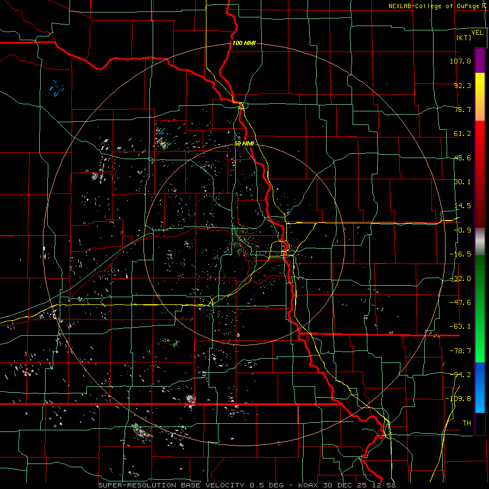Pick the black TH segment of the color bar
This screenshot has height=489, width=489.
click(x=480, y=423)
